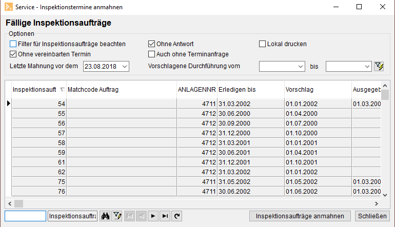Open the Letzte Mahnung date dropdown

125,66
